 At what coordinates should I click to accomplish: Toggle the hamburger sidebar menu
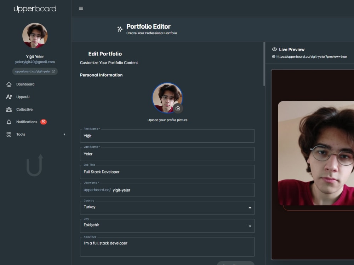[81, 8]
